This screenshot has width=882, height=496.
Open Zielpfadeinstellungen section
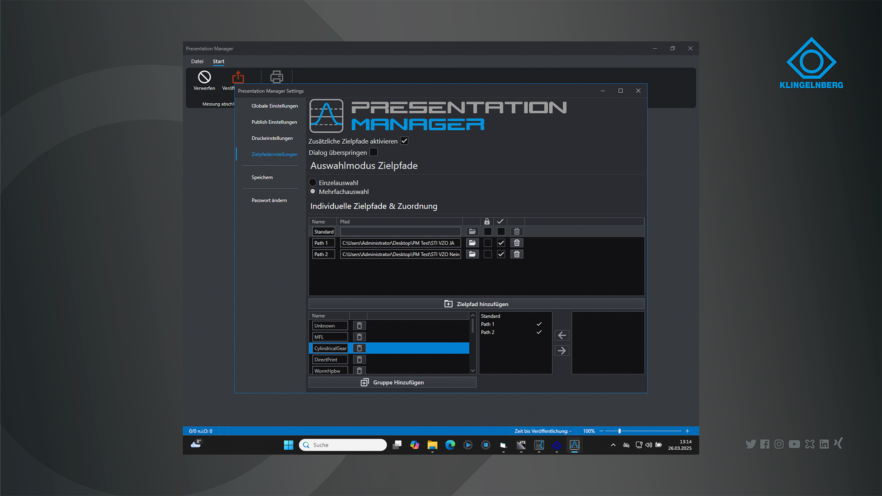[x=275, y=154]
